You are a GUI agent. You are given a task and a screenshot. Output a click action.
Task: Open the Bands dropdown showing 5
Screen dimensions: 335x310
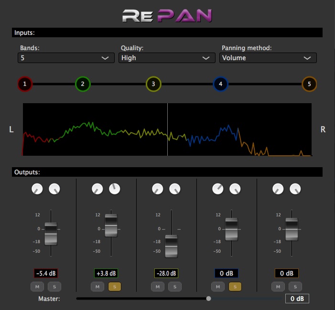(x=66, y=58)
